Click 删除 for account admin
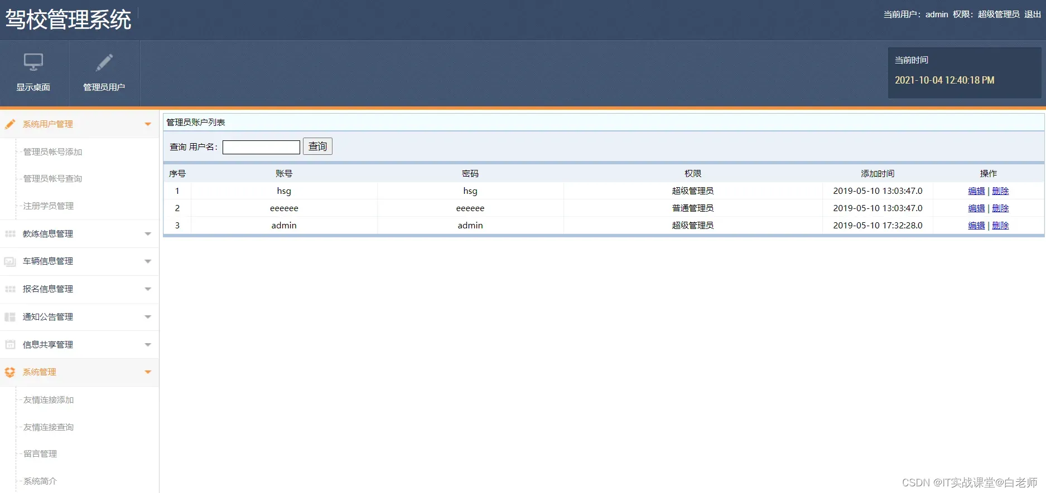This screenshot has width=1046, height=493. (x=1000, y=226)
